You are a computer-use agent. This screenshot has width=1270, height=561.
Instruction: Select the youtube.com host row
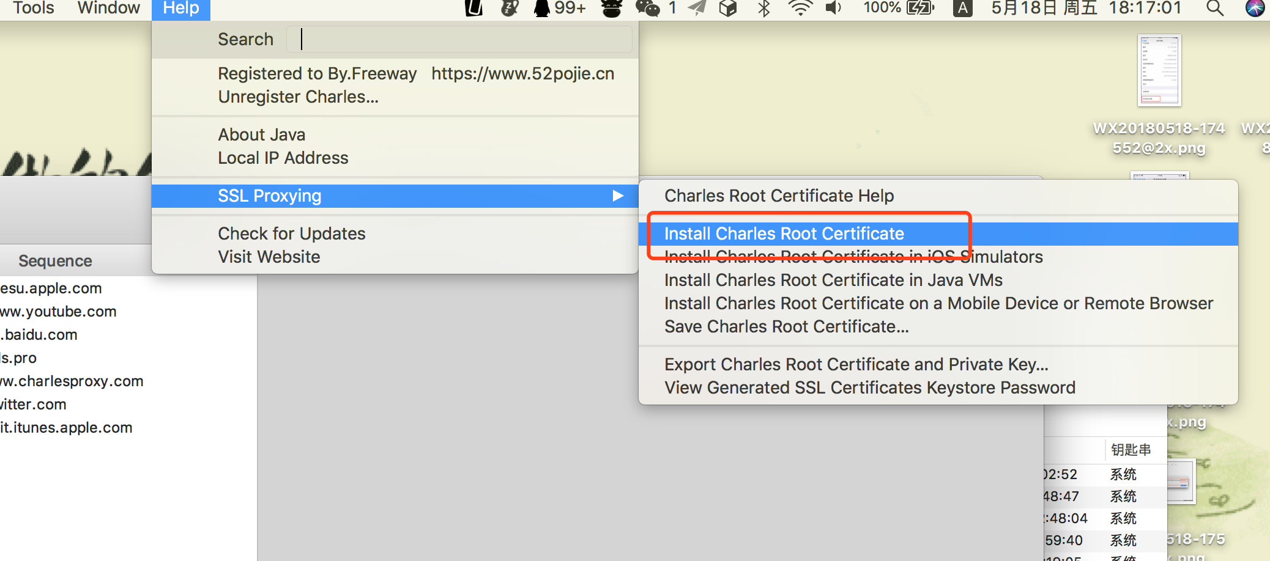click(x=128, y=311)
